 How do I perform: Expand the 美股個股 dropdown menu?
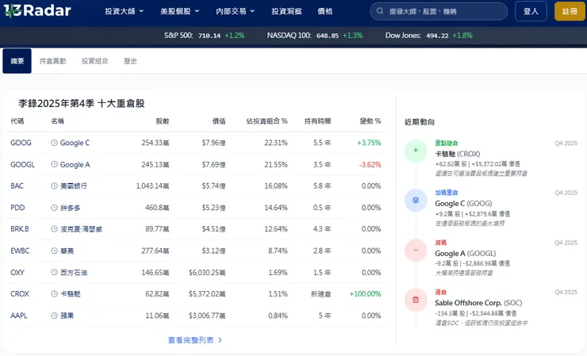click(180, 11)
